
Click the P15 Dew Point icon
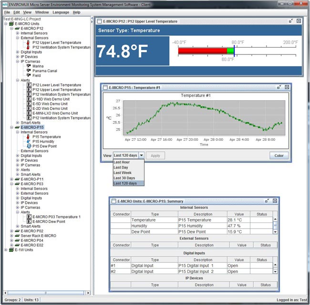pyautogui.click(x=29, y=146)
